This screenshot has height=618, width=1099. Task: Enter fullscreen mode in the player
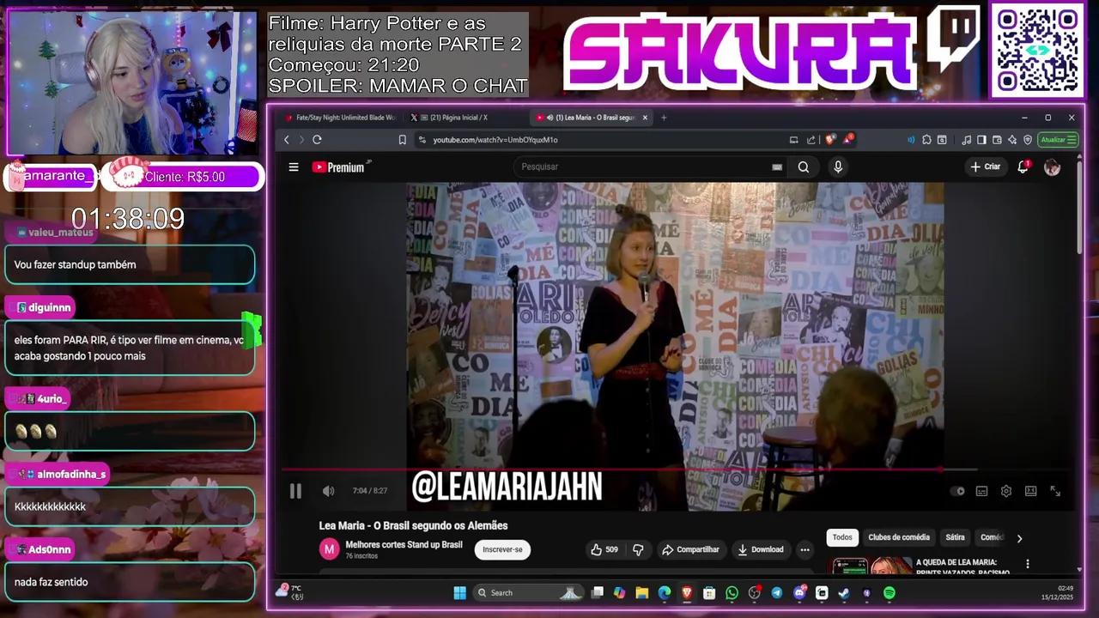pyautogui.click(x=1055, y=491)
